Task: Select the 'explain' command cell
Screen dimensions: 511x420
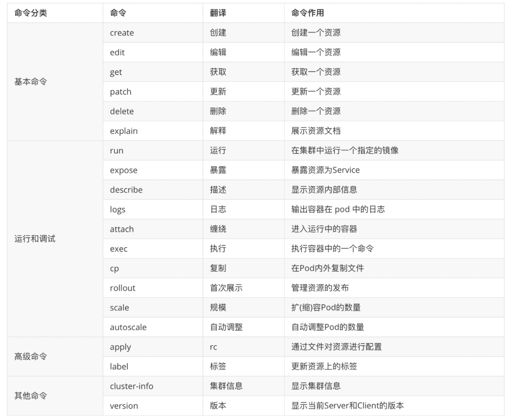Action: pos(153,131)
